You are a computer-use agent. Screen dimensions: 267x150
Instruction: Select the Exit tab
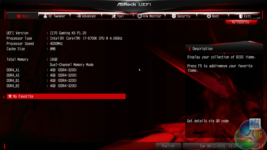(x=245, y=16)
